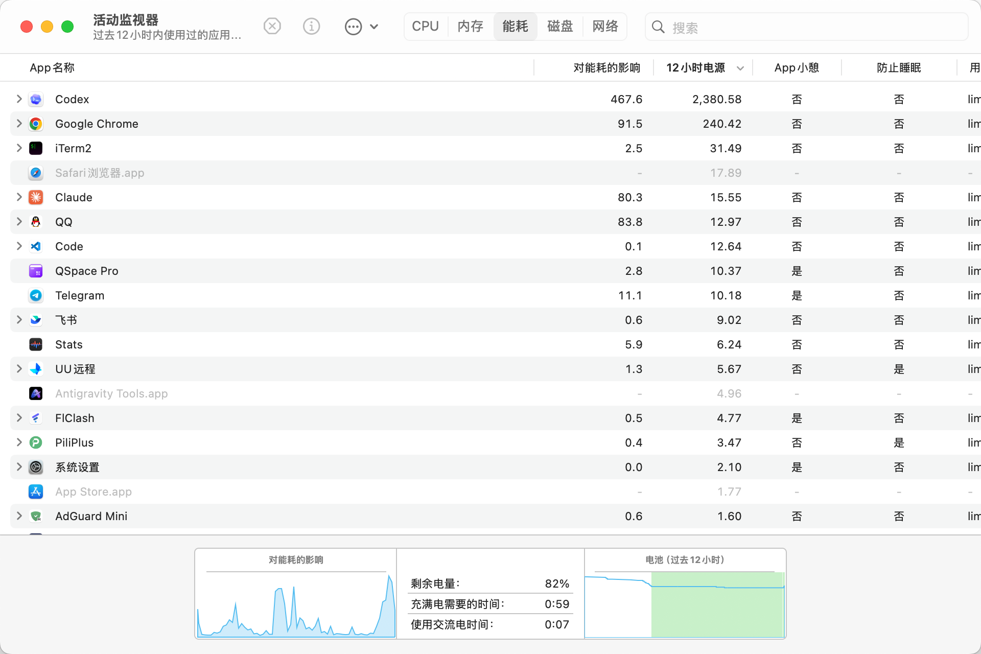Click the Telegram app icon
Screen dimensions: 981x654
pyautogui.click(x=36, y=295)
